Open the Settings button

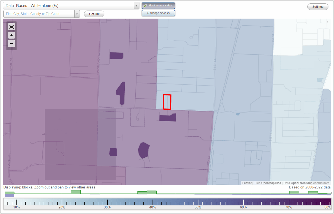pos(318,7)
